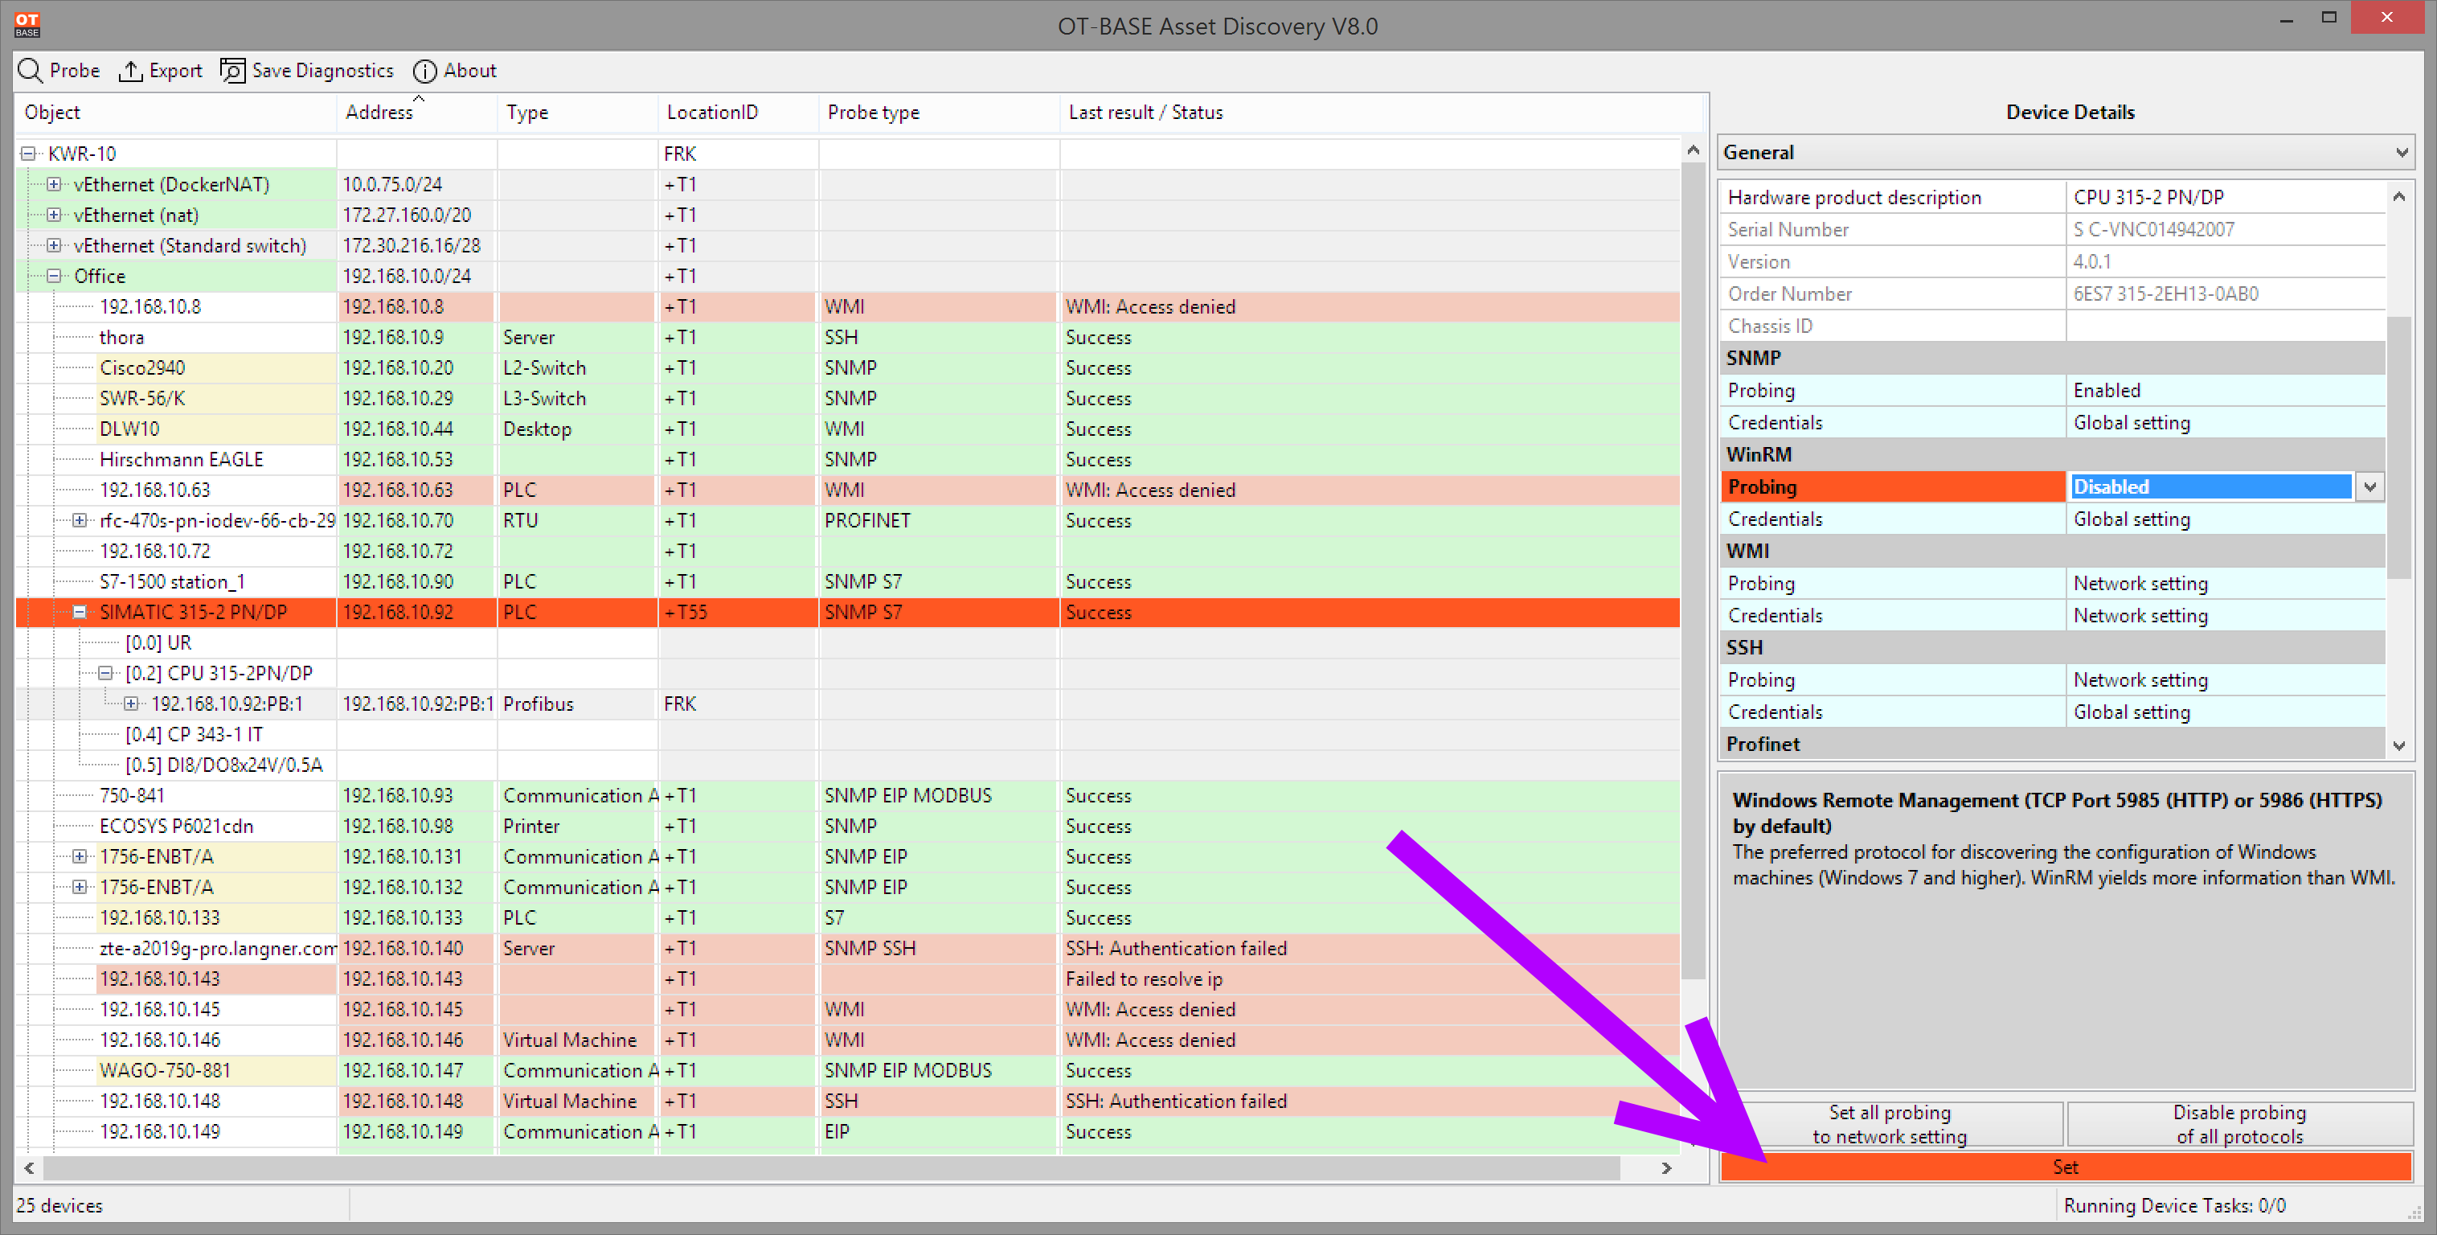This screenshot has height=1235, width=2437.
Task: Click Disable probing of all protocols
Action: click(x=2238, y=1124)
